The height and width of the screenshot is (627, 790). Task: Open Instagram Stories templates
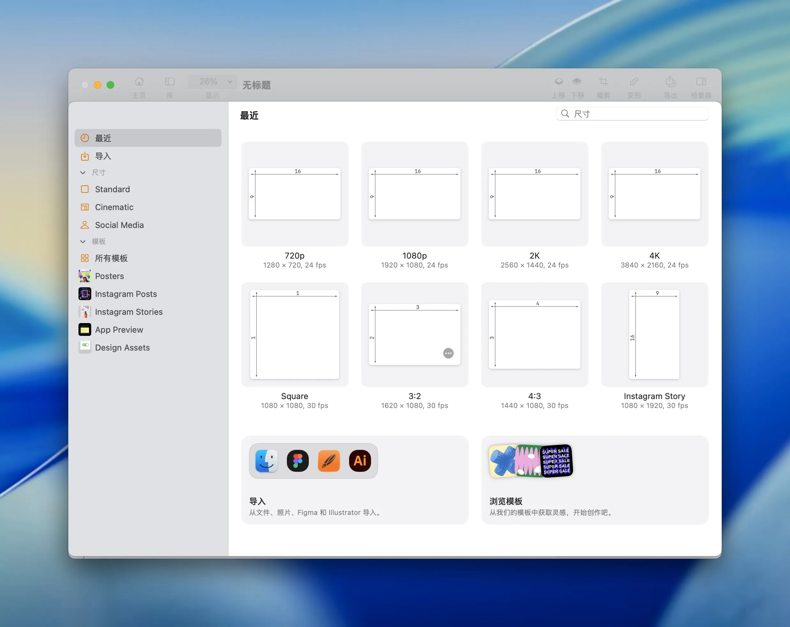coord(148,312)
